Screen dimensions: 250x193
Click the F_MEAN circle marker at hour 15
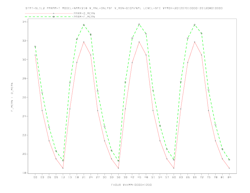pyautogui.click(x=70, y=83)
